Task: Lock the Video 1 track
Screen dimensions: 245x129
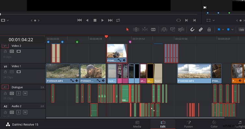Action: click(x=5, y=72)
